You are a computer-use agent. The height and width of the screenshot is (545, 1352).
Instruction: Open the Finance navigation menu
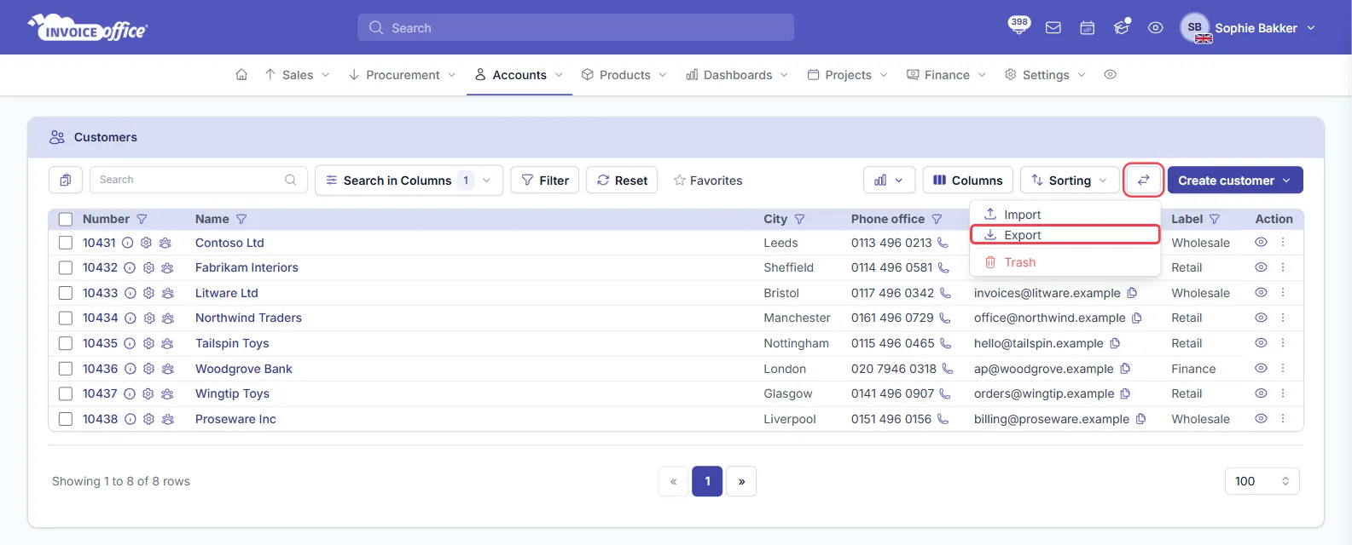[947, 75]
